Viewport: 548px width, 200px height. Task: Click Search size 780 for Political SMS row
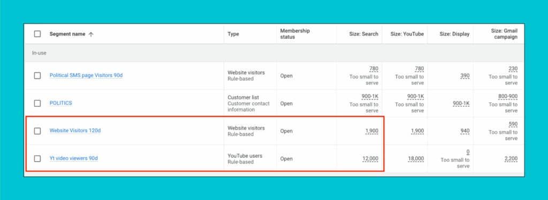click(374, 69)
